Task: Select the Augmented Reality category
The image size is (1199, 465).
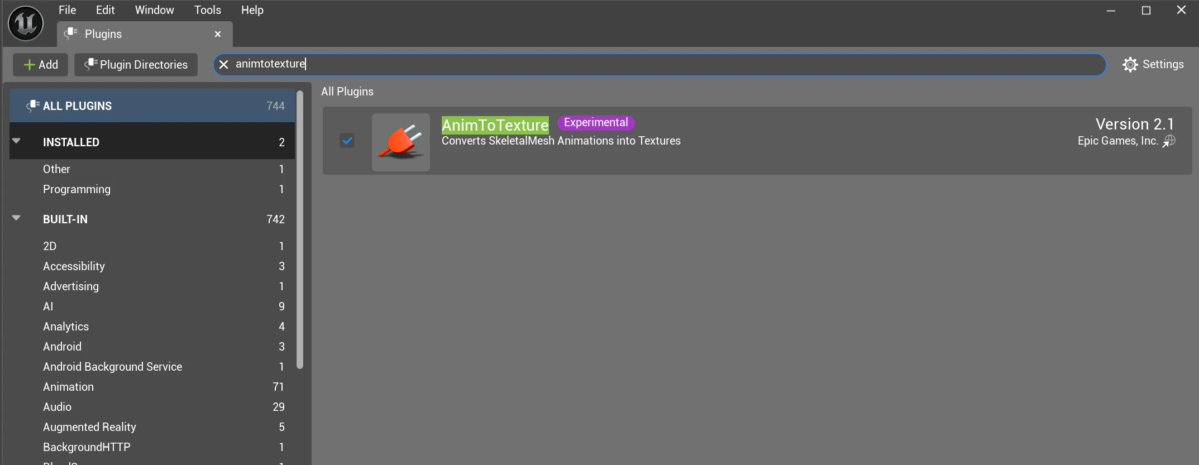Action: (x=152, y=427)
